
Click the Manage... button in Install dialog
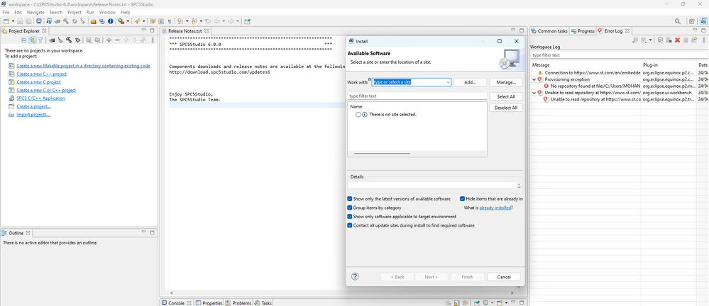[x=505, y=82]
